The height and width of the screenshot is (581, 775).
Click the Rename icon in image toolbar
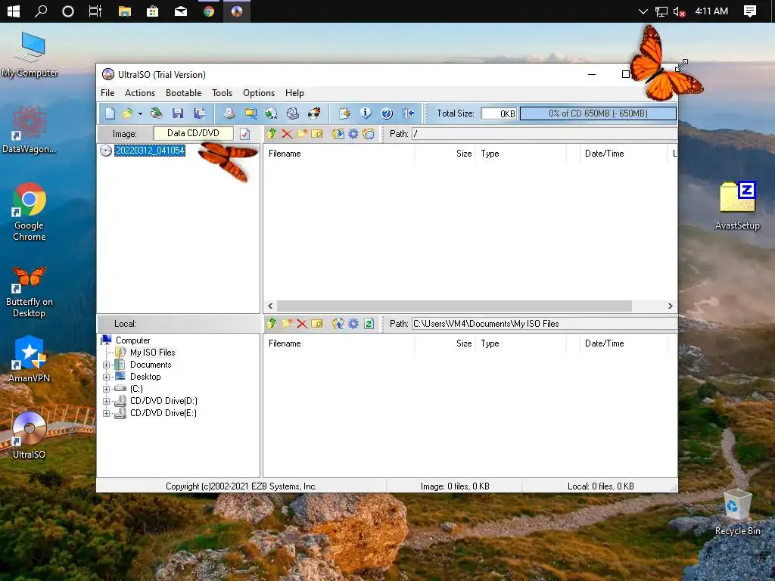pyautogui.click(x=317, y=133)
